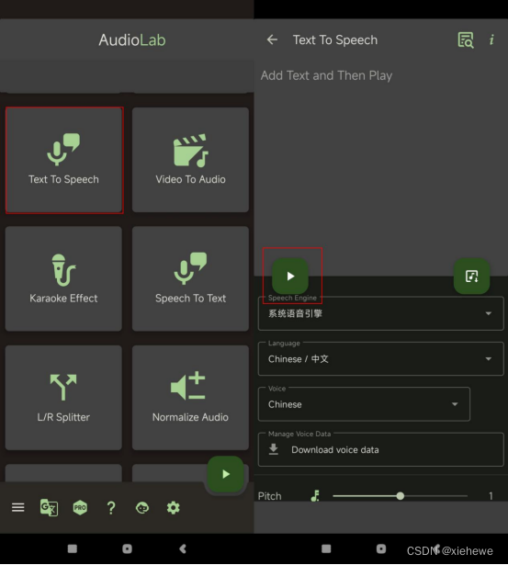
Task: Open the Video To Audio tool
Action: (190, 160)
